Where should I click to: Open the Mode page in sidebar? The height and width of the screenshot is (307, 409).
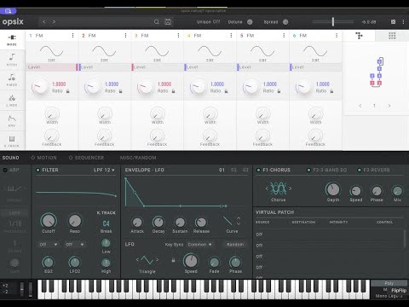[x=12, y=40]
